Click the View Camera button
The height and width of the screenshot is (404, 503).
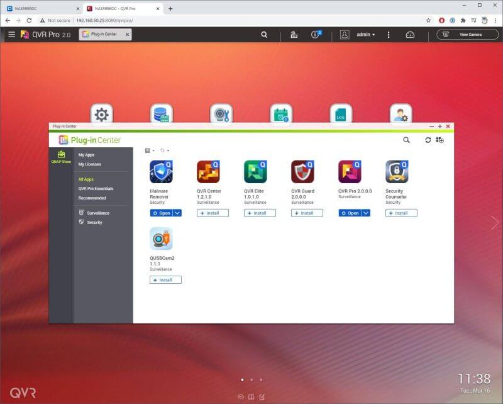[x=467, y=35]
